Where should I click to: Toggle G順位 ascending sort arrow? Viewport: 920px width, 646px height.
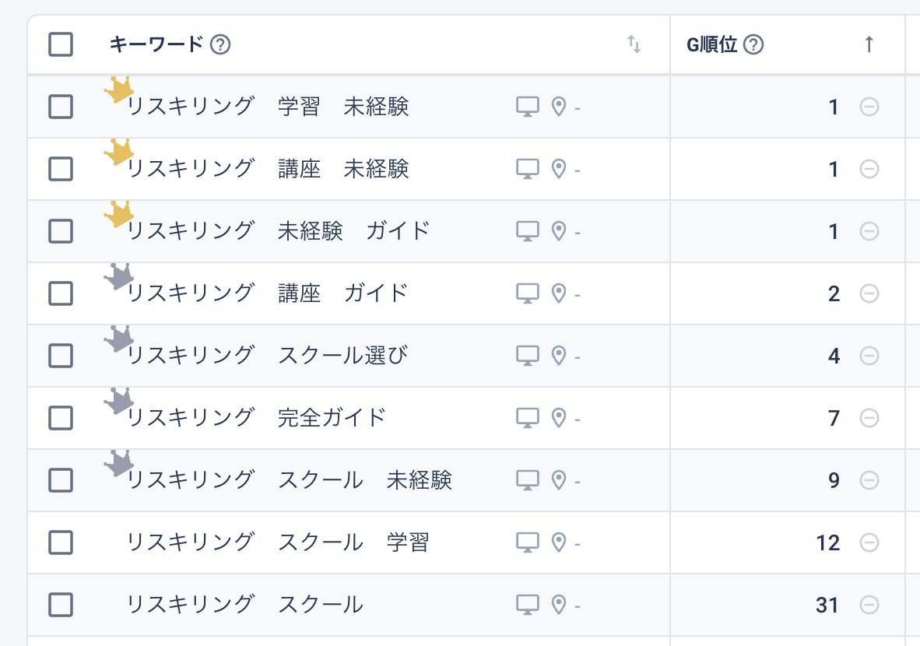click(x=869, y=44)
